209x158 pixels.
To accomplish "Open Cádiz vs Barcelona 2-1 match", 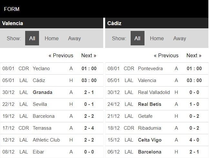I will point(157,152).
